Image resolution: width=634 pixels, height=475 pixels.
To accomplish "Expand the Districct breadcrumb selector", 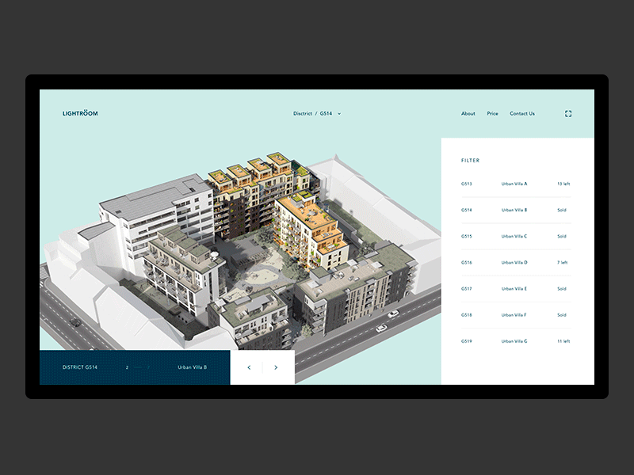I will (304, 113).
